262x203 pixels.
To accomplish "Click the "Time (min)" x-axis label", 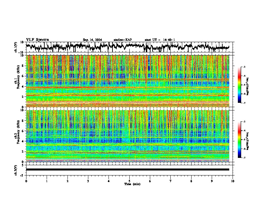I will click(x=132, y=184).
